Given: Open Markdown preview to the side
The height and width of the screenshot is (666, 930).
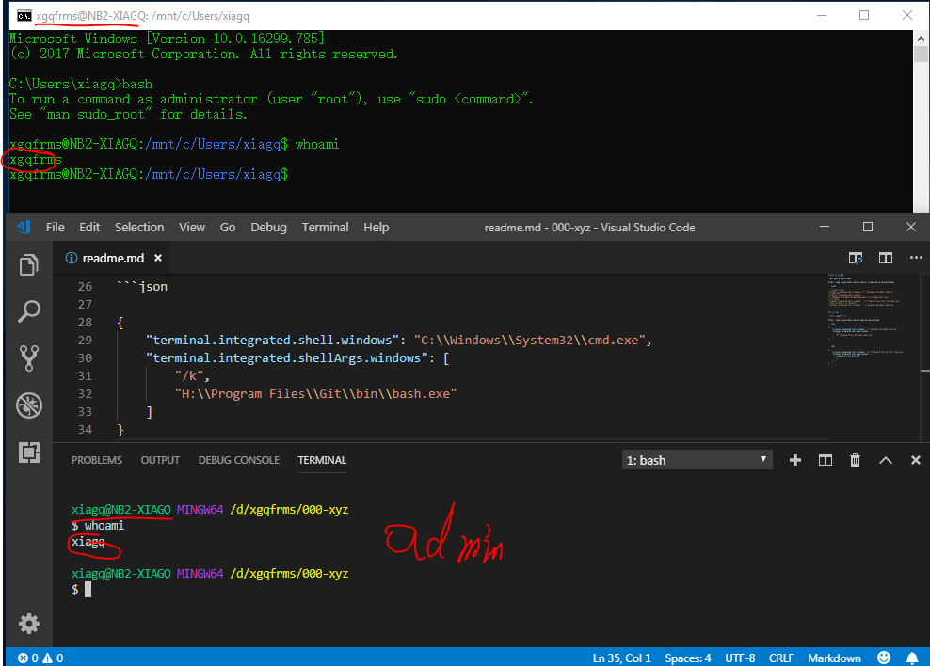Looking at the screenshot, I should 856,258.
